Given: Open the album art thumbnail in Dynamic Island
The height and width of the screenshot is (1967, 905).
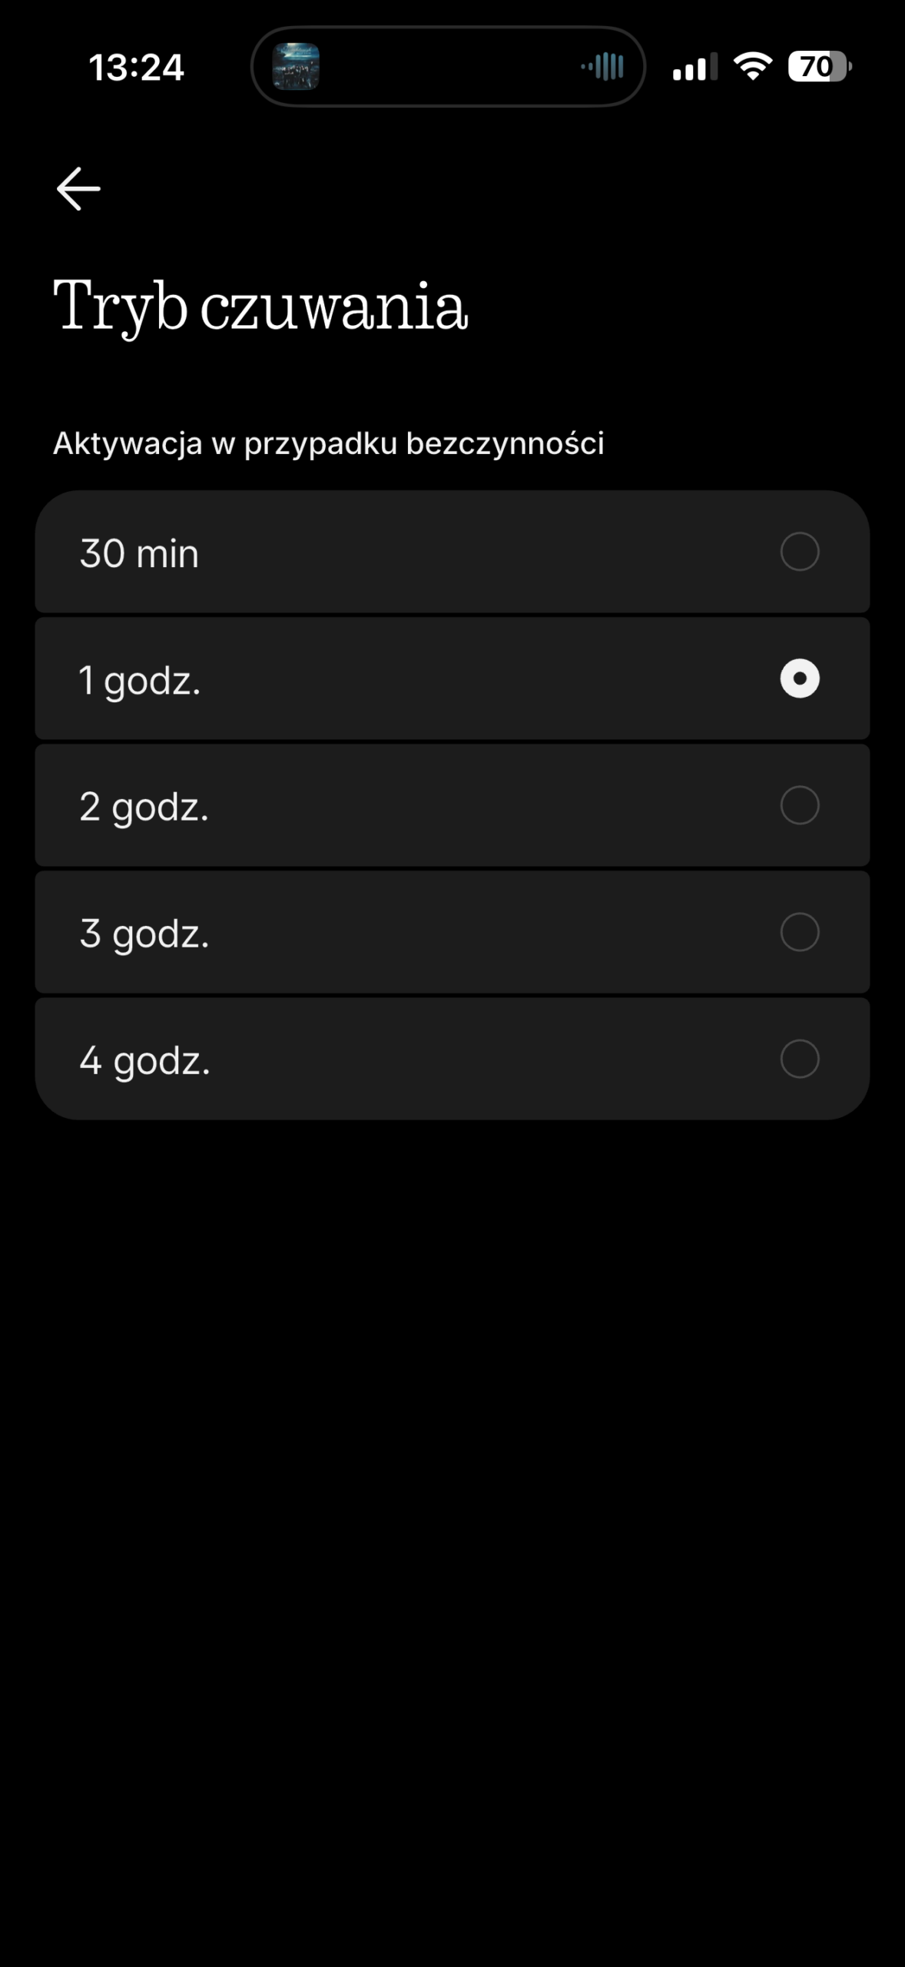Looking at the screenshot, I should coord(296,67).
